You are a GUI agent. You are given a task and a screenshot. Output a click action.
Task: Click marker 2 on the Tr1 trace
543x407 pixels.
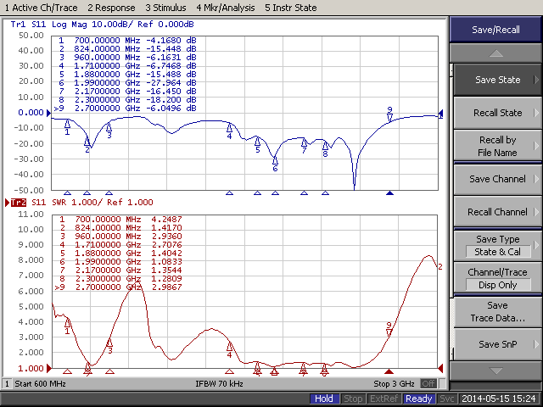point(87,142)
